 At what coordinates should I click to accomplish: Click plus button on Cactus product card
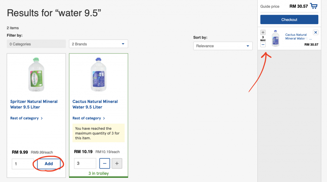[117, 163]
